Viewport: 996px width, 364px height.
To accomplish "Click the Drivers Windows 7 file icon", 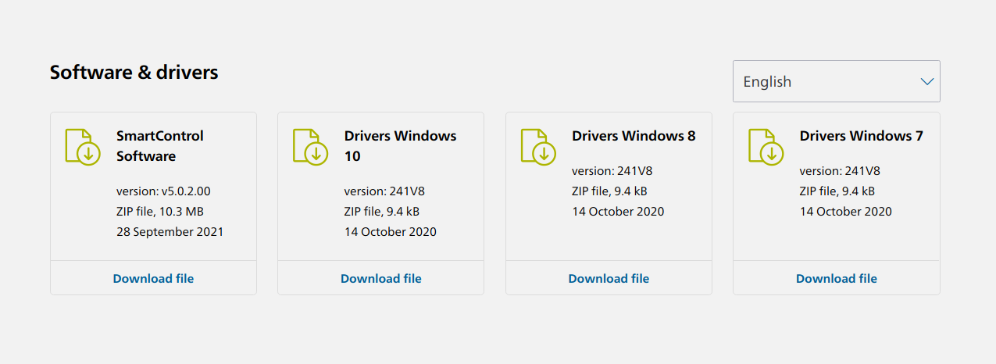I will click(766, 146).
